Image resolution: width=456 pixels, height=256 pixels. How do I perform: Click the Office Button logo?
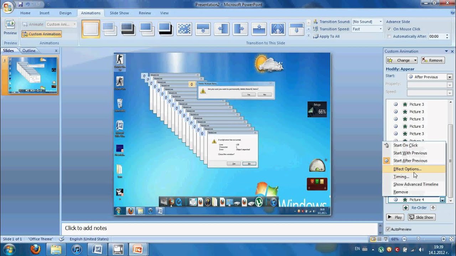7,7
